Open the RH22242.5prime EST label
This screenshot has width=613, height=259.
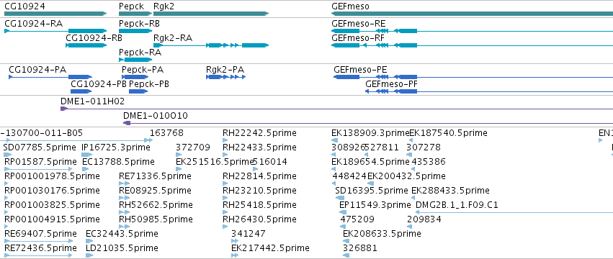click(259, 133)
